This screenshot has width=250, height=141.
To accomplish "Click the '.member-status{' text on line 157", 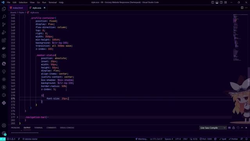I will click(46, 55).
